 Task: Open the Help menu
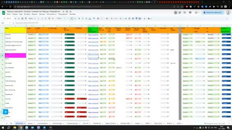pos(72,14)
